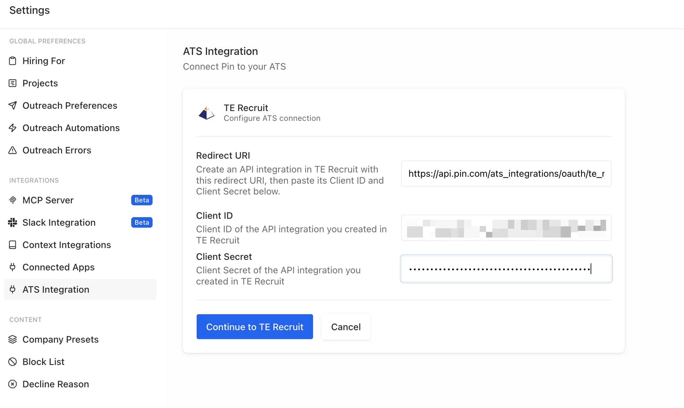Click the Outreach Automations lightning icon

click(x=12, y=128)
